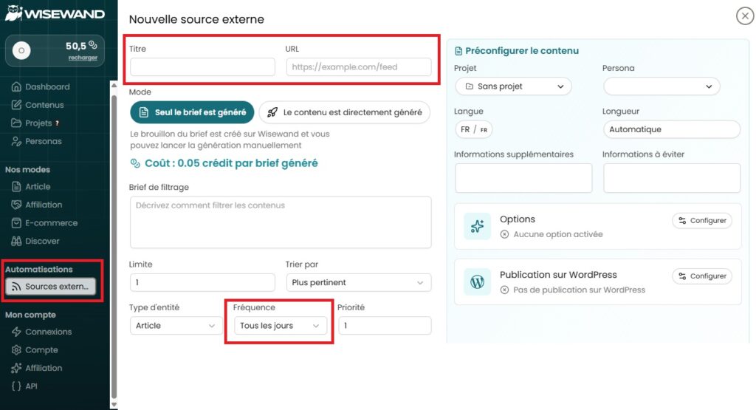Select the Article mode in sidebar
Screen dimensions: 756x410
[31, 187]
